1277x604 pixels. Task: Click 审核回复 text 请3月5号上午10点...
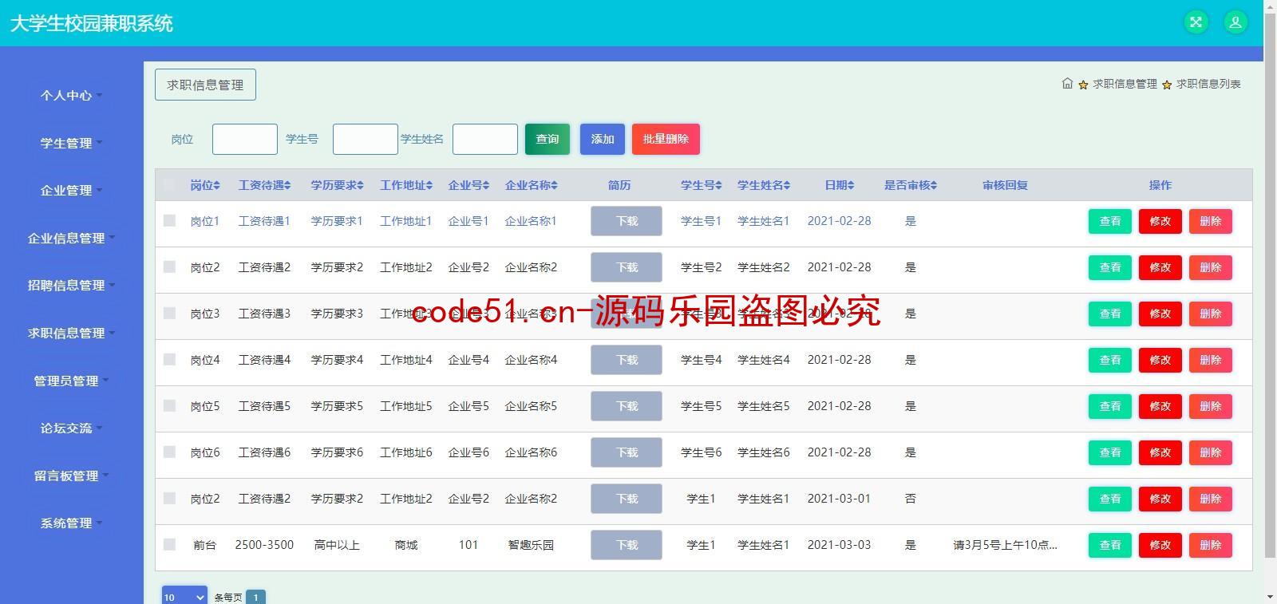point(1005,545)
